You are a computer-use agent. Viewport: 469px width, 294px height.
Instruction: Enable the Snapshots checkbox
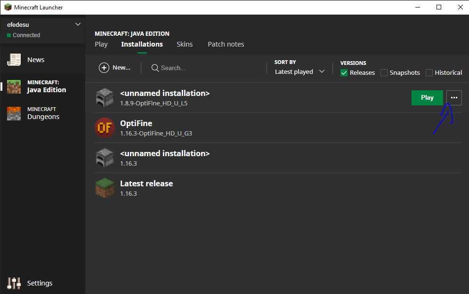click(384, 72)
